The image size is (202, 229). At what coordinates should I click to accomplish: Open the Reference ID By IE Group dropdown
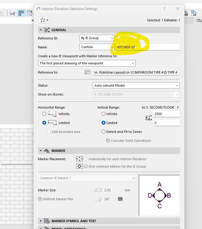97,38
